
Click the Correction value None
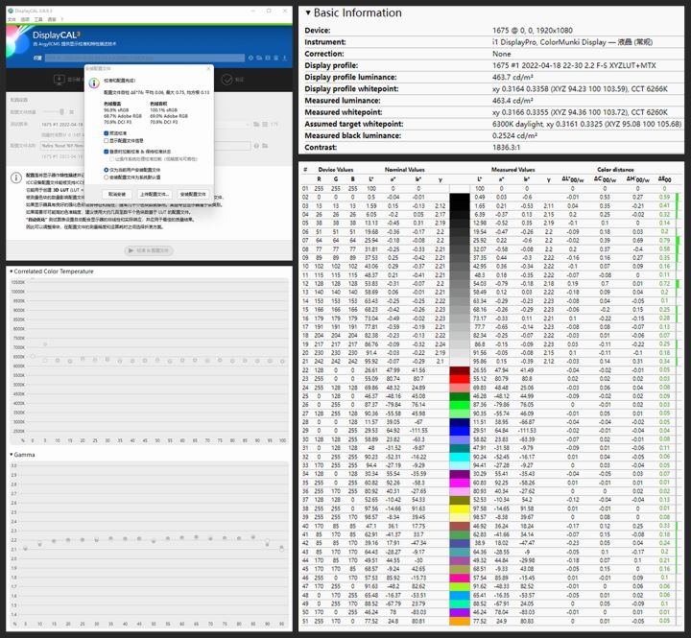coord(502,54)
